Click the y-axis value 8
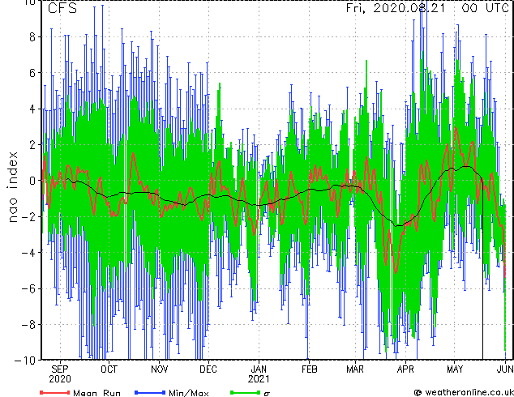This screenshot has height=397, width=514. (32, 37)
